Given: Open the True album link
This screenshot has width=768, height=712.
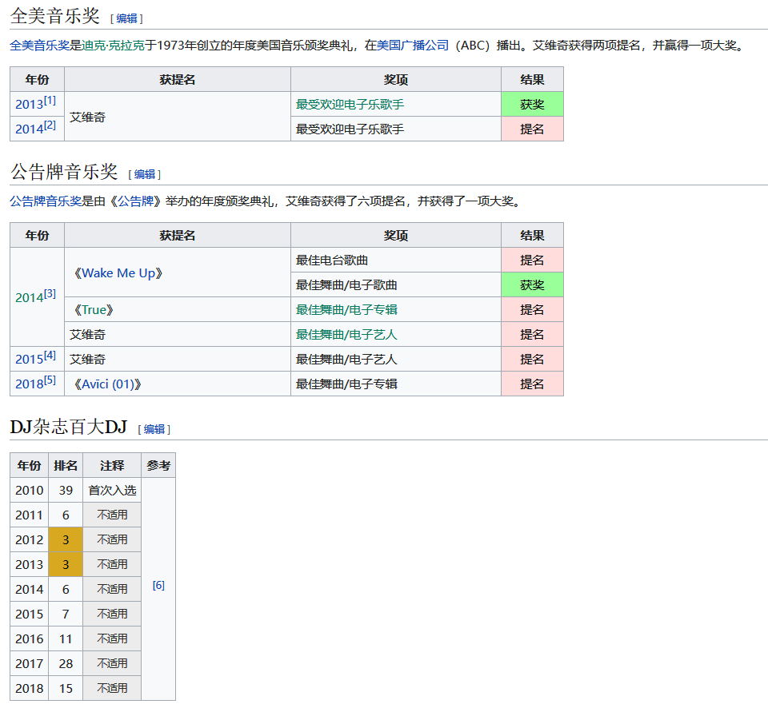Looking at the screenshot, I should (x=94, y=310).
